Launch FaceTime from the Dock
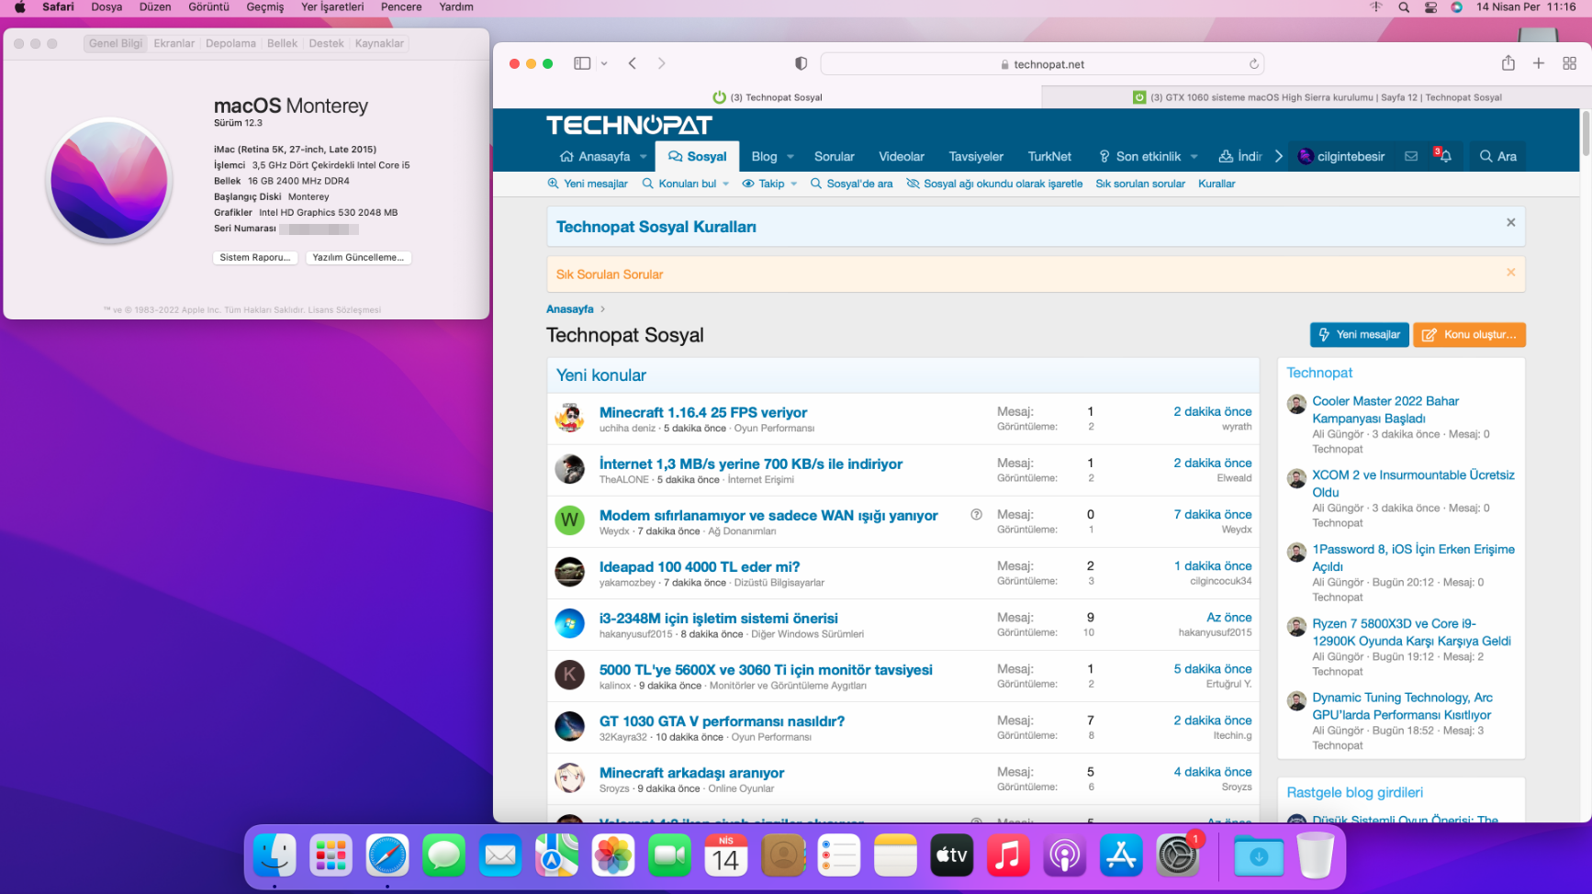The width and height of the screenshot is (1592, 894). (669, 855)
